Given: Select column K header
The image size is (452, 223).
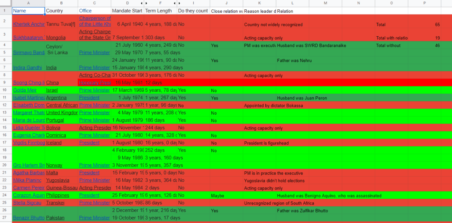Looking at the screenshot, I should pos(260,4).
